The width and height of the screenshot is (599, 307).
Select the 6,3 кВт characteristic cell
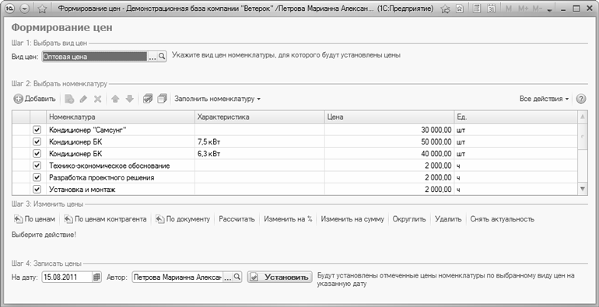(x=260, y=154)
